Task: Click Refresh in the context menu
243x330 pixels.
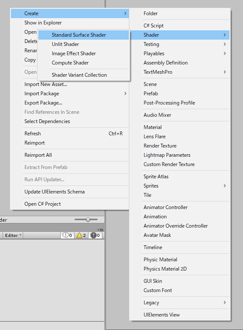Action: coord(70,134)
